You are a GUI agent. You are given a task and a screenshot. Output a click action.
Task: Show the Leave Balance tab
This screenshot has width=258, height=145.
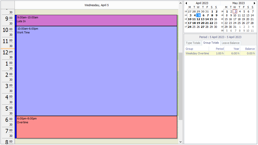(x=230, y=43)
